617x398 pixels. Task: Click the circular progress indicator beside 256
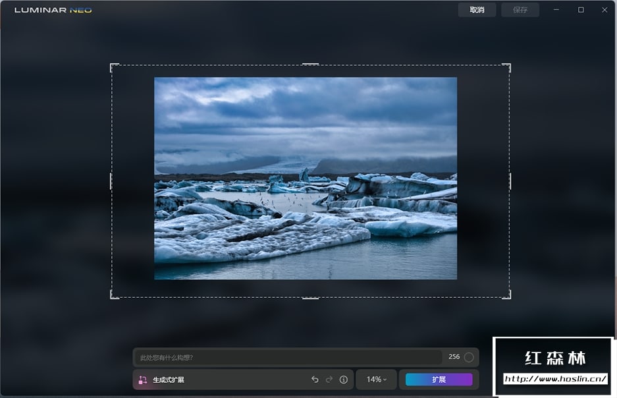[469, 357]
